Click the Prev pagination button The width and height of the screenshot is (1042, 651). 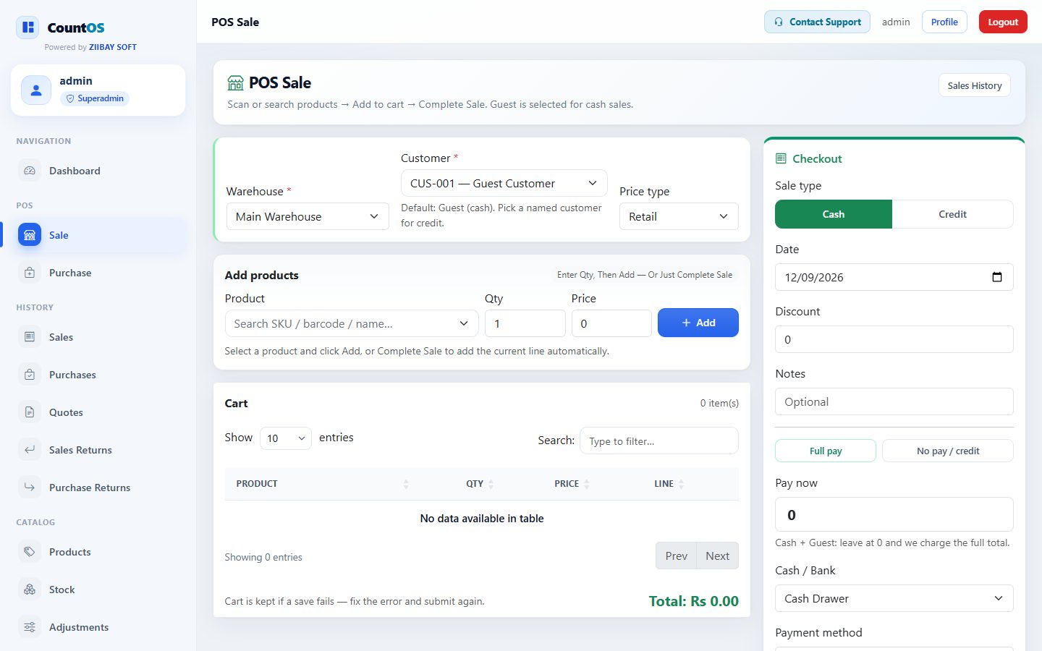click(676, 556)
